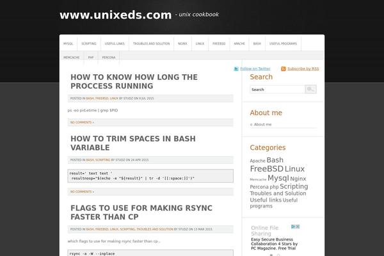Click the php category tag

pos(274,187)
